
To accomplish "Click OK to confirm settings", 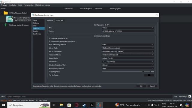I will pyautogui.click(x=141, y=86).
